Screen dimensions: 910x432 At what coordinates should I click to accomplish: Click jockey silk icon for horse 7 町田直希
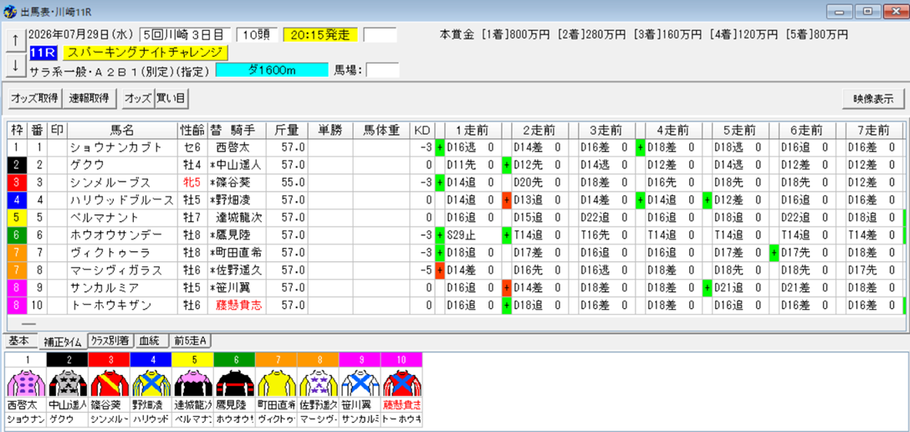[x=276, y=382]
